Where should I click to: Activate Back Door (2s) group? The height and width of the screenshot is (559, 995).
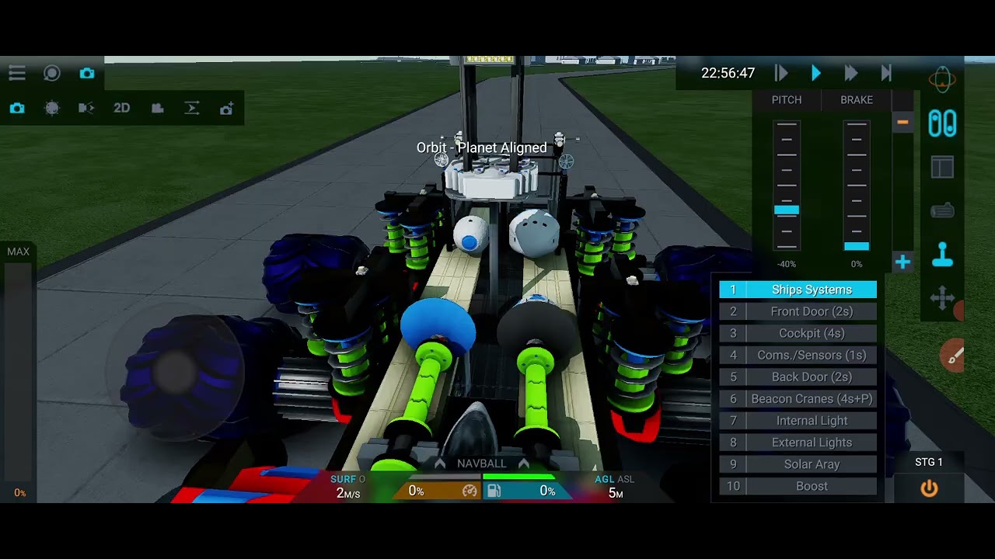click(x=798, y=377)
